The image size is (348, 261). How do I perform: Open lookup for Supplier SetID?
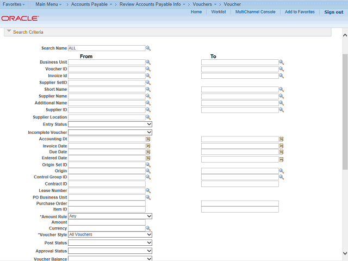(148, 83)
